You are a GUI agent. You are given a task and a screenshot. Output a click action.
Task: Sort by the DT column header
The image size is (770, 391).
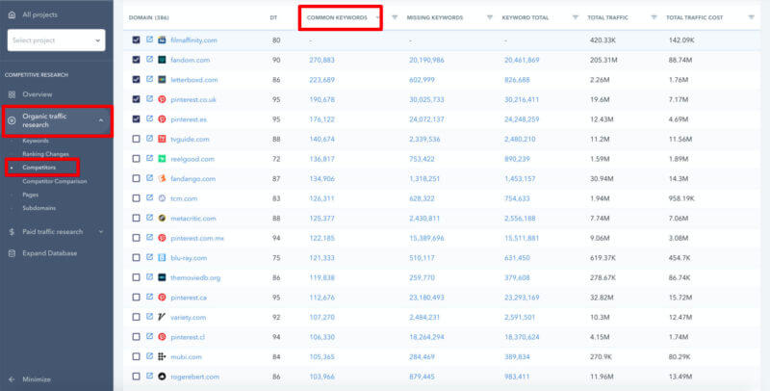coord(273,17)
